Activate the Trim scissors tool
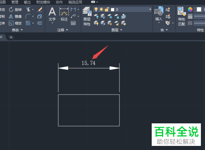 (x=28, y=9)
